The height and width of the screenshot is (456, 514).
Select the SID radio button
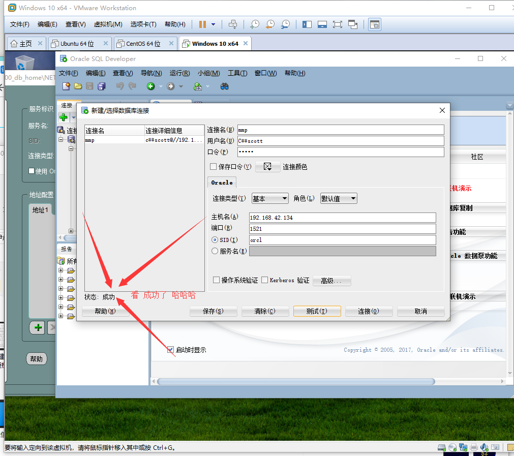215,240
